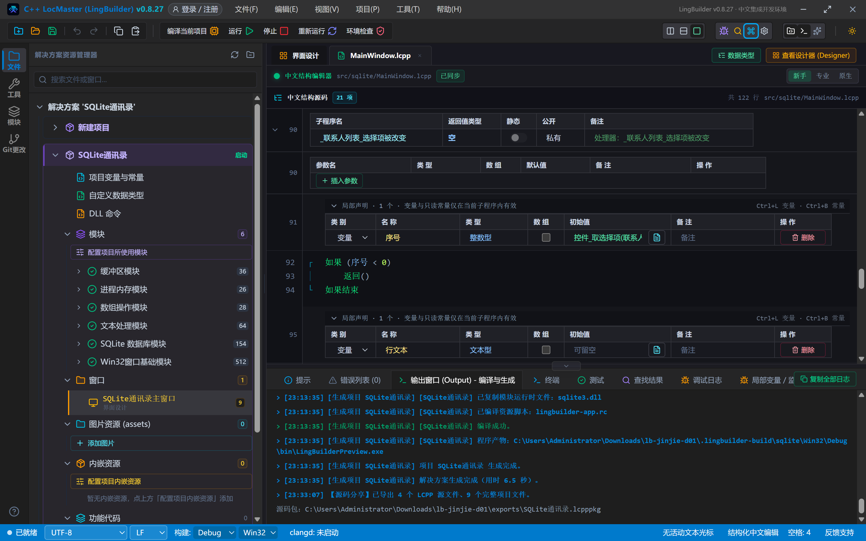Expand the 缓冲区模块 tree node
This screenshot has height=541, width=866.
[x=79, y=271]
